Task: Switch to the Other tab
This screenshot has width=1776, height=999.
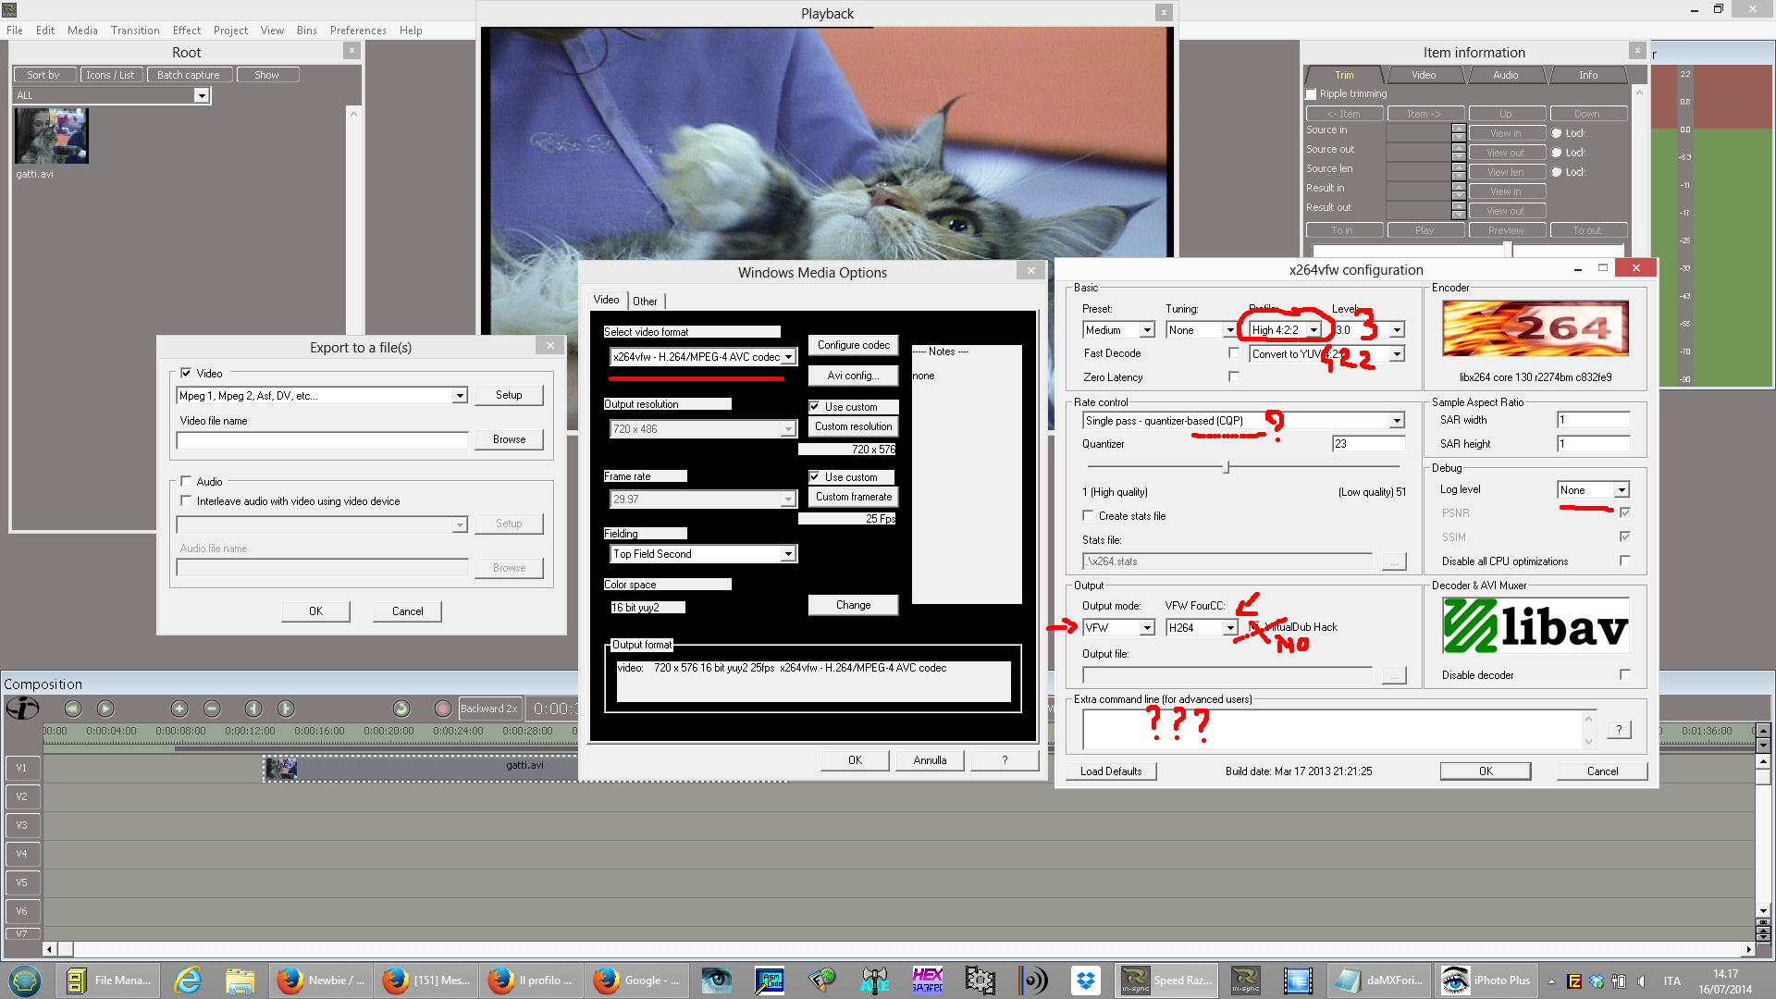Action: tap(645, 301)
